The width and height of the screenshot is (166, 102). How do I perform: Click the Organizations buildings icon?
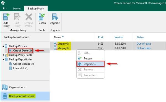tap(5, 87)
